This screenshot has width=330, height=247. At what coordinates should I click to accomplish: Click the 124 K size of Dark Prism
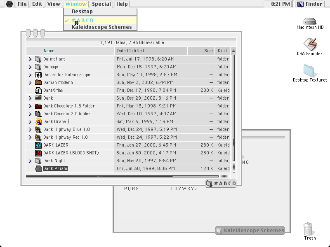pos(207,168)
